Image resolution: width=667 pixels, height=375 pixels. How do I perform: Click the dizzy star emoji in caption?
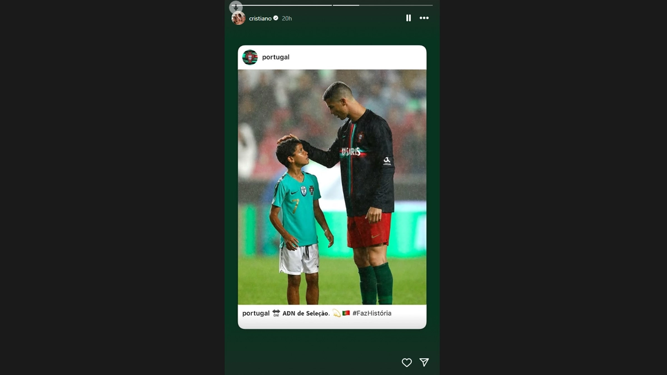(336, 313)
